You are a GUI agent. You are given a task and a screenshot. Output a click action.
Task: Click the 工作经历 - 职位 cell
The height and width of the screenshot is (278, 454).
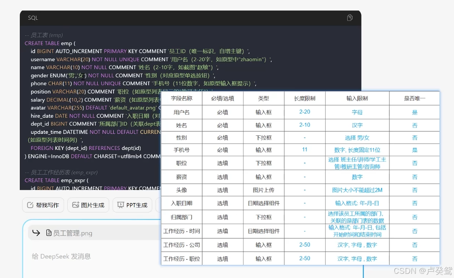(182, 259)
